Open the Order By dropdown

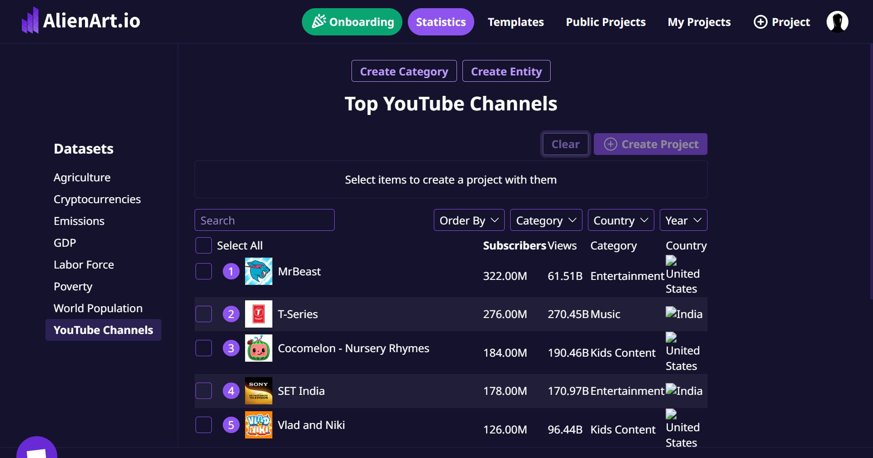(469, 220)
